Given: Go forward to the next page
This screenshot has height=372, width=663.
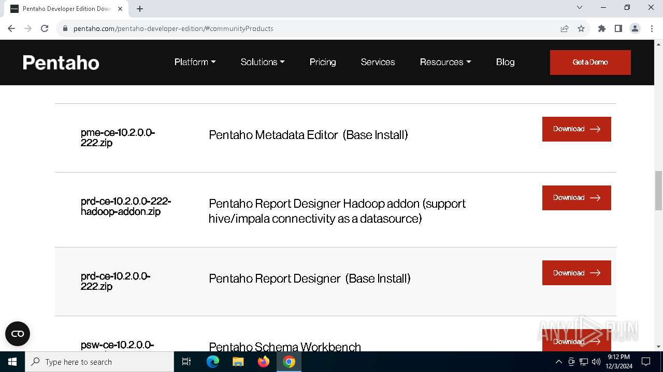Looking at the screenshot, I should point(28,28).
